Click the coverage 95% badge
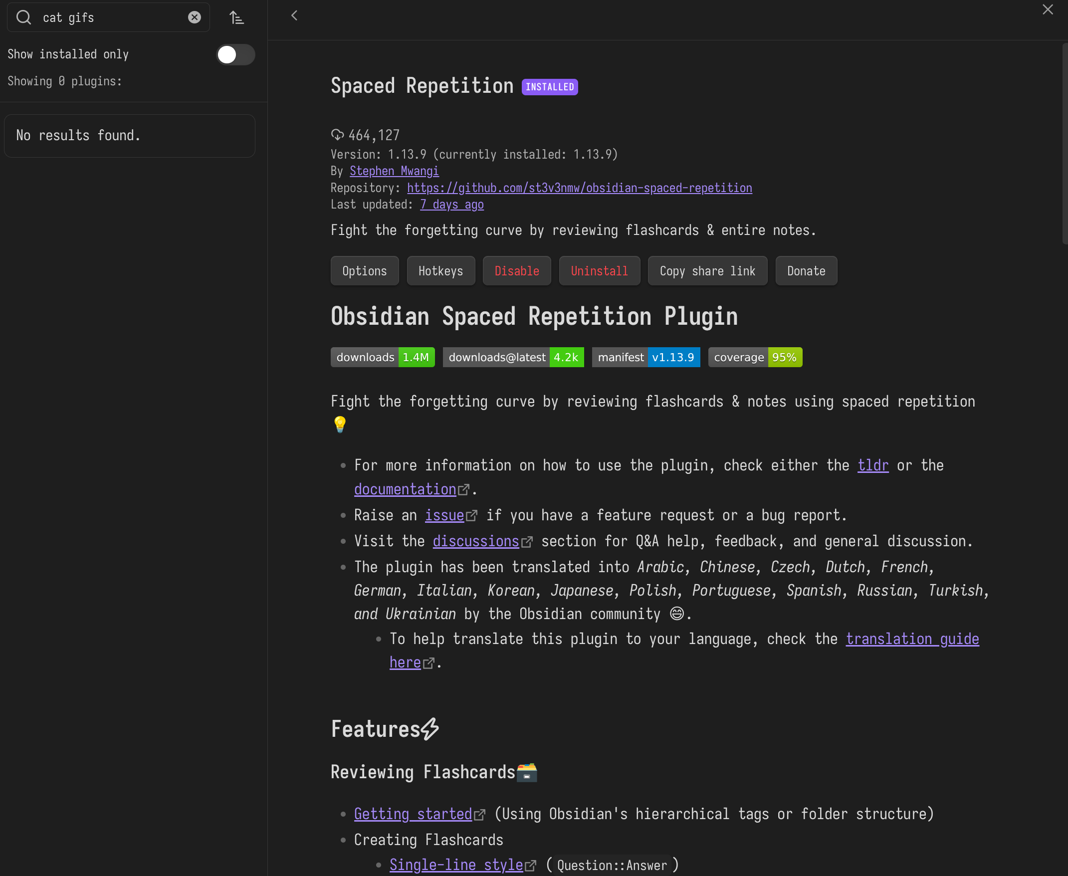1068x876 pixels. [755, 357]
